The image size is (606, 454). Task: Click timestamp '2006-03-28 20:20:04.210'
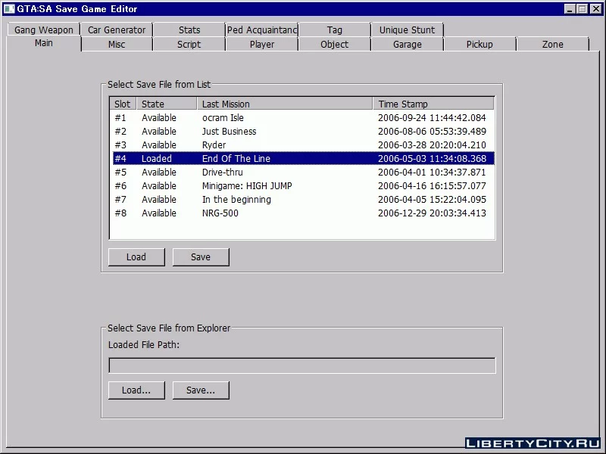point(432,145)
